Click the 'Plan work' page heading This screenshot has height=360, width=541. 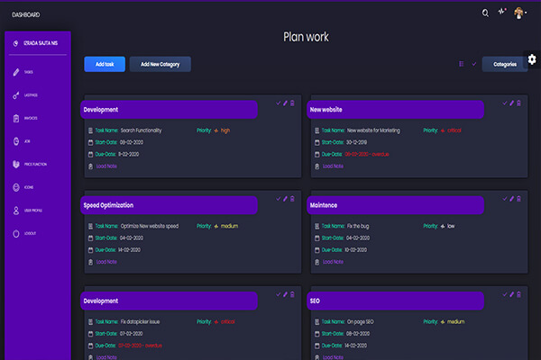(306, 37)
